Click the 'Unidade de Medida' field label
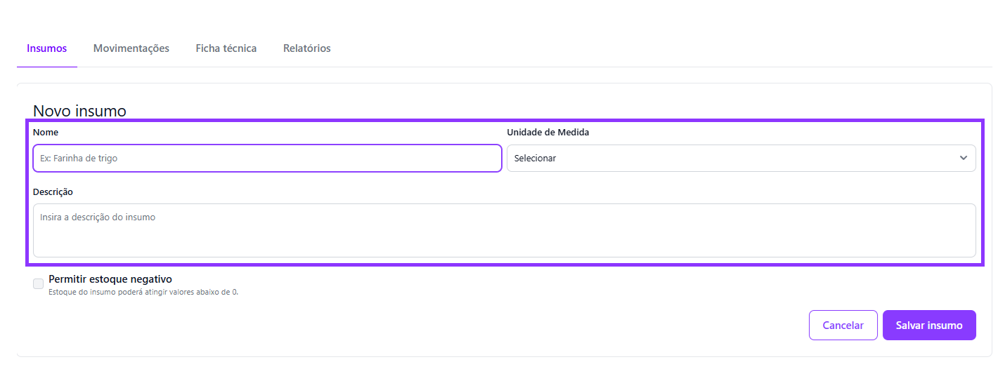This screenshot has height=369, width=1005. click(x=548, y=132)
